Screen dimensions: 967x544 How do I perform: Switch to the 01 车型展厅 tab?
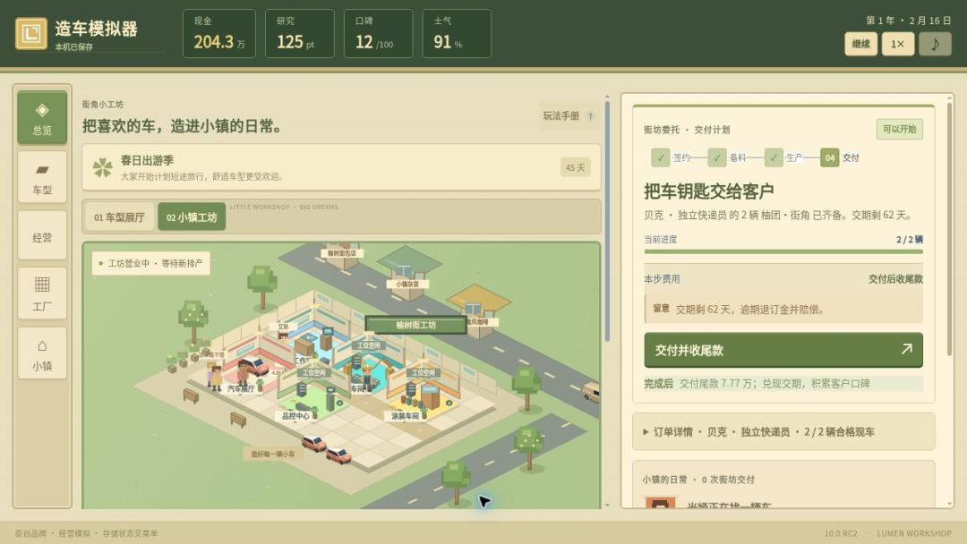119,217
